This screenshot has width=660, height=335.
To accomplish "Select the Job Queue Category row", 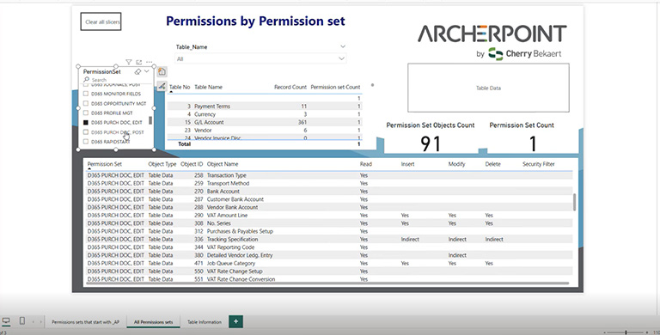I will [x=330, y=264].
